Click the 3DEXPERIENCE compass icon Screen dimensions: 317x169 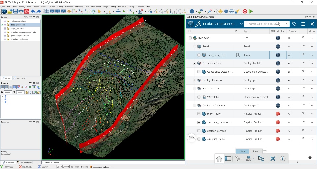191,24
